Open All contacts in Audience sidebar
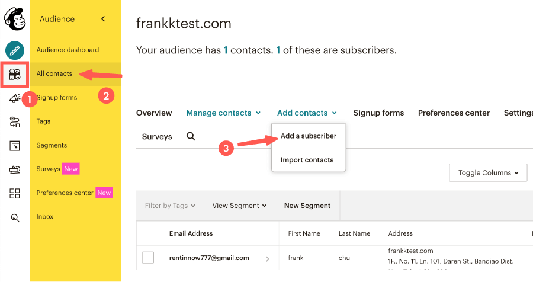Viewport: 533px width, 282px height. pos(54,73)
